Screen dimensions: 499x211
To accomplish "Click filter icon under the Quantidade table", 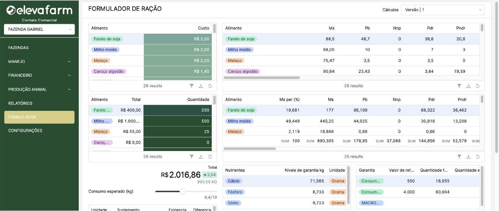I will tap(192, 157).
